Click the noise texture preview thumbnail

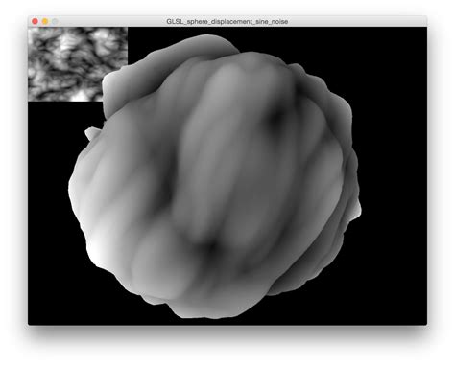point(78,64)
